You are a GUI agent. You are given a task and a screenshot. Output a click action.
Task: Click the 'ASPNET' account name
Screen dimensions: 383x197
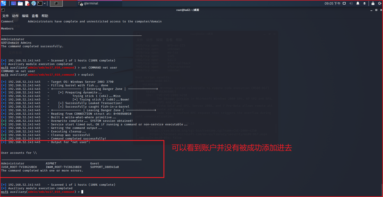click(51, 163)
